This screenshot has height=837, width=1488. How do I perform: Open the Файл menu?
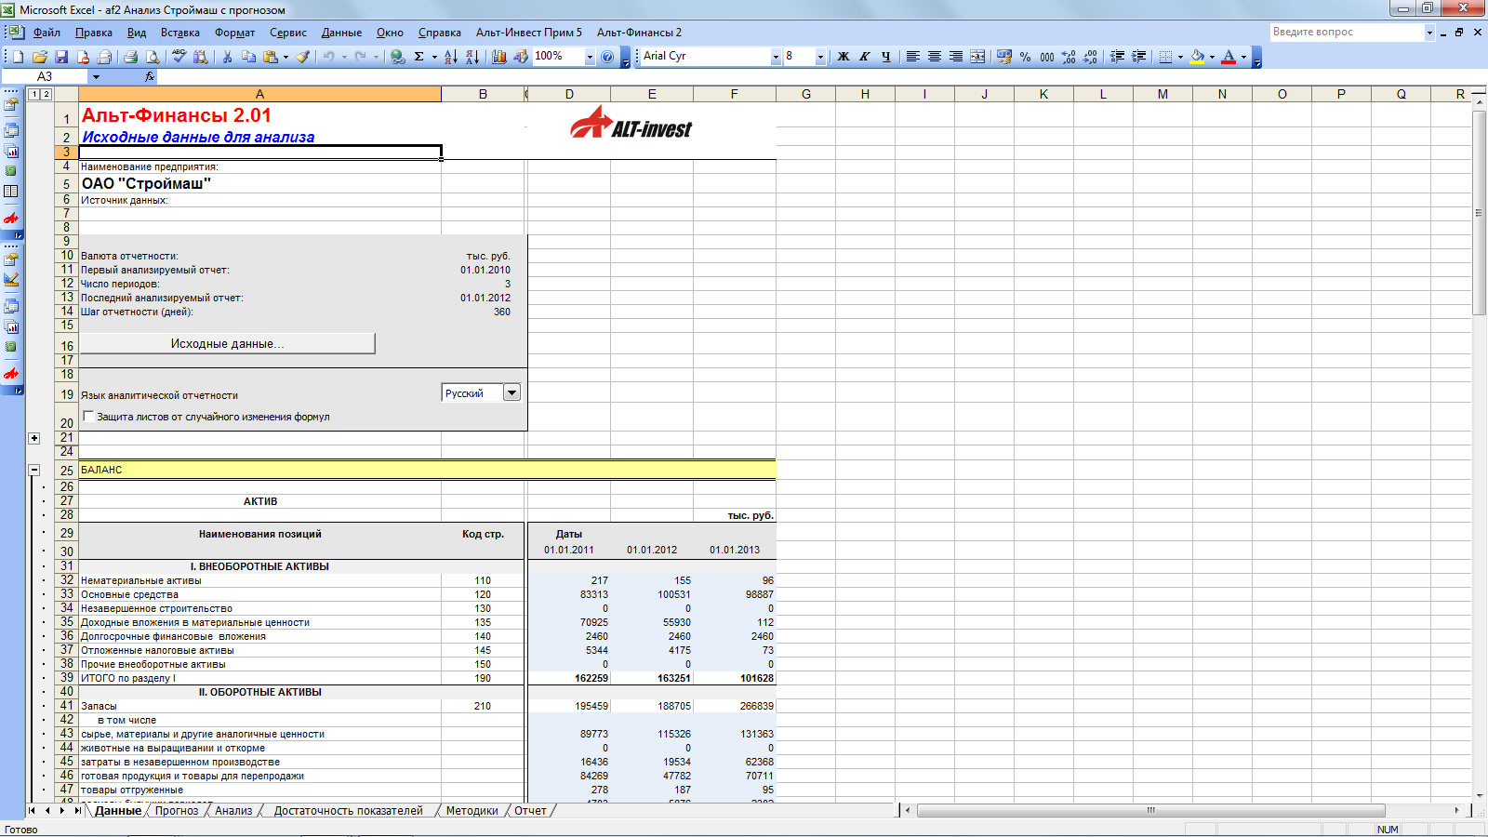point(46,33)
